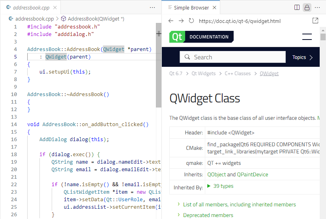Open page in external browser
Image resolution: width=326 pixels, height=219 pixels.
[315, 21]
